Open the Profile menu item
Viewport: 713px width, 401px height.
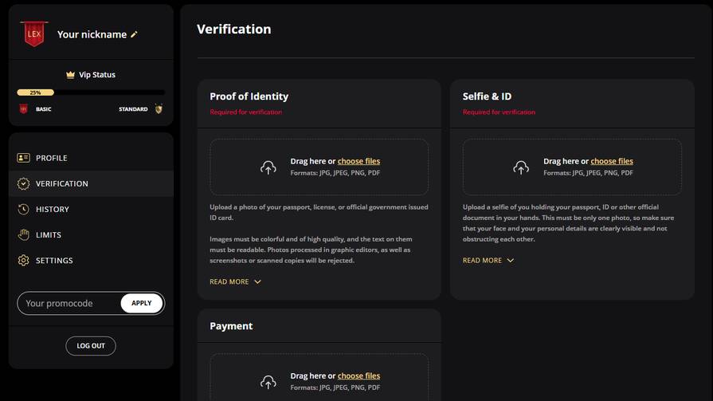52,158
